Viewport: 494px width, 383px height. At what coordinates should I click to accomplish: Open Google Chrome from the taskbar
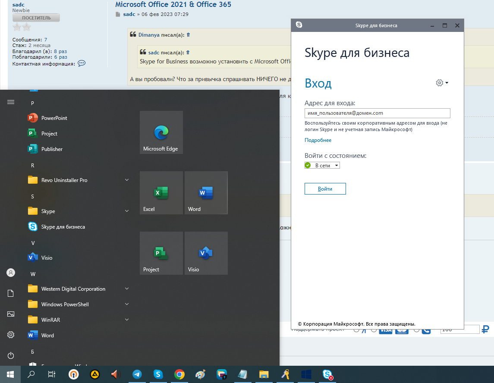[x=179, y=374]
